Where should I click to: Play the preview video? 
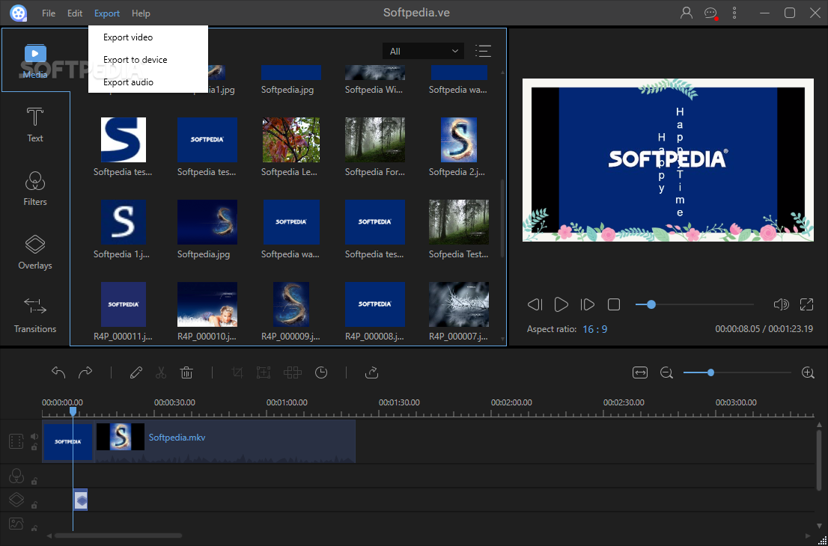pyautogui.click(x=561, y=304)
